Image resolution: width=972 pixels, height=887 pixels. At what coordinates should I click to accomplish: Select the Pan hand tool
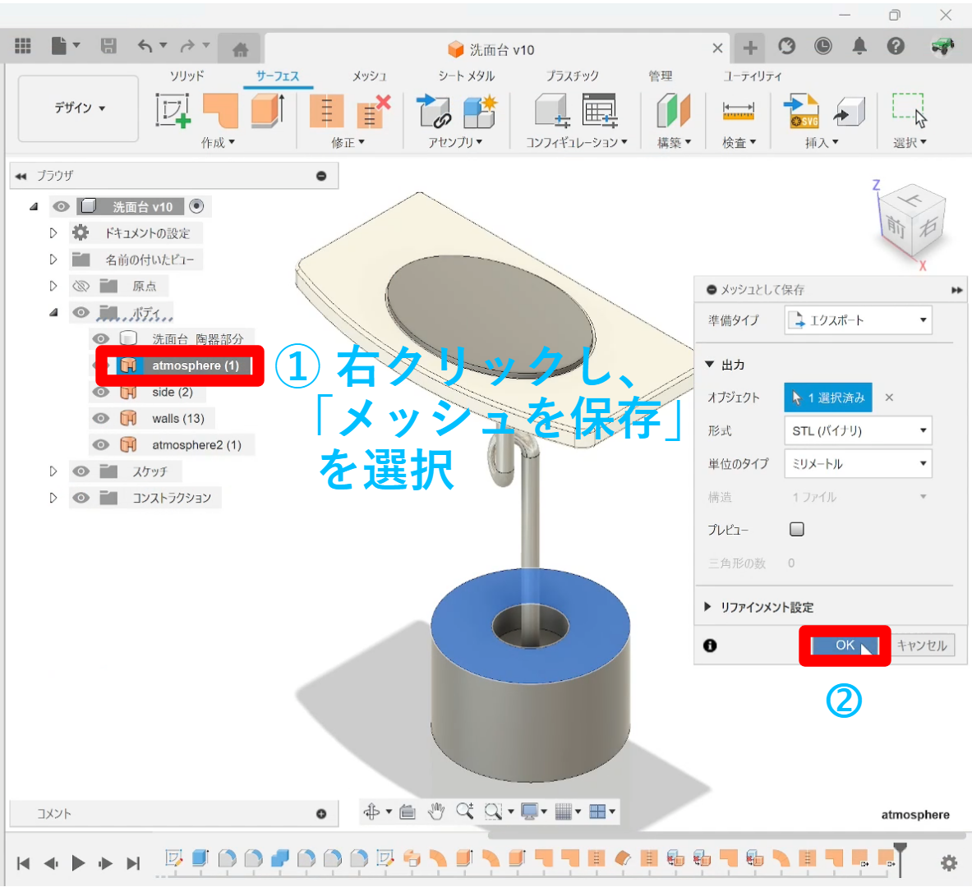pyautogui.click(x=436, y=811)
